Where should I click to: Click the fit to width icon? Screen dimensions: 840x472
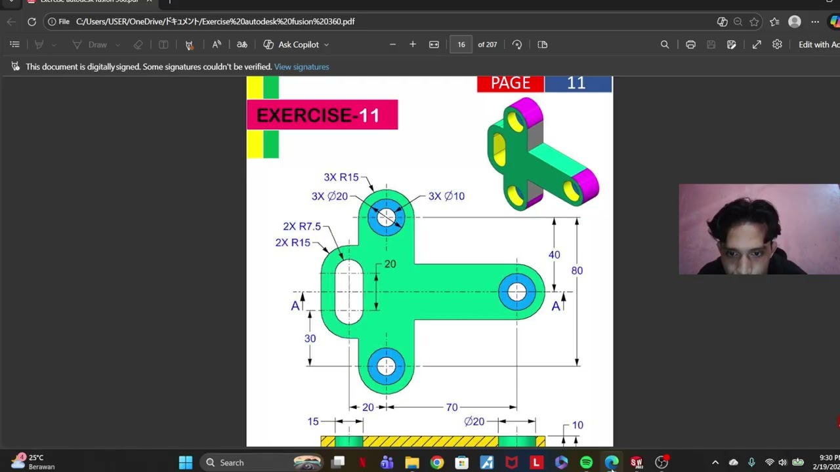pyautogui.click(x=434, y=45)
